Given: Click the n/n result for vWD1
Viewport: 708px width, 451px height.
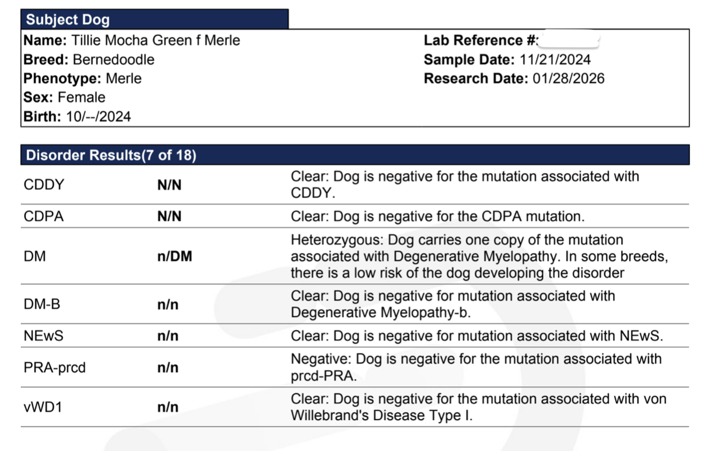Looking at the screenshot, I should (x=168, y=407).
